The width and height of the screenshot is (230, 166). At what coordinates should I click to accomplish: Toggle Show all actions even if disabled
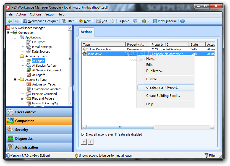pos(83,134)
